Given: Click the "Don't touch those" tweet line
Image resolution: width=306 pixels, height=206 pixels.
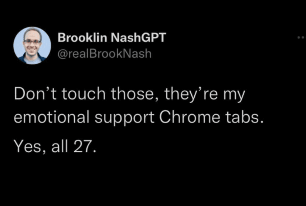Looking at the screenshot, I should pyautogui.click(x=129, y=95).
